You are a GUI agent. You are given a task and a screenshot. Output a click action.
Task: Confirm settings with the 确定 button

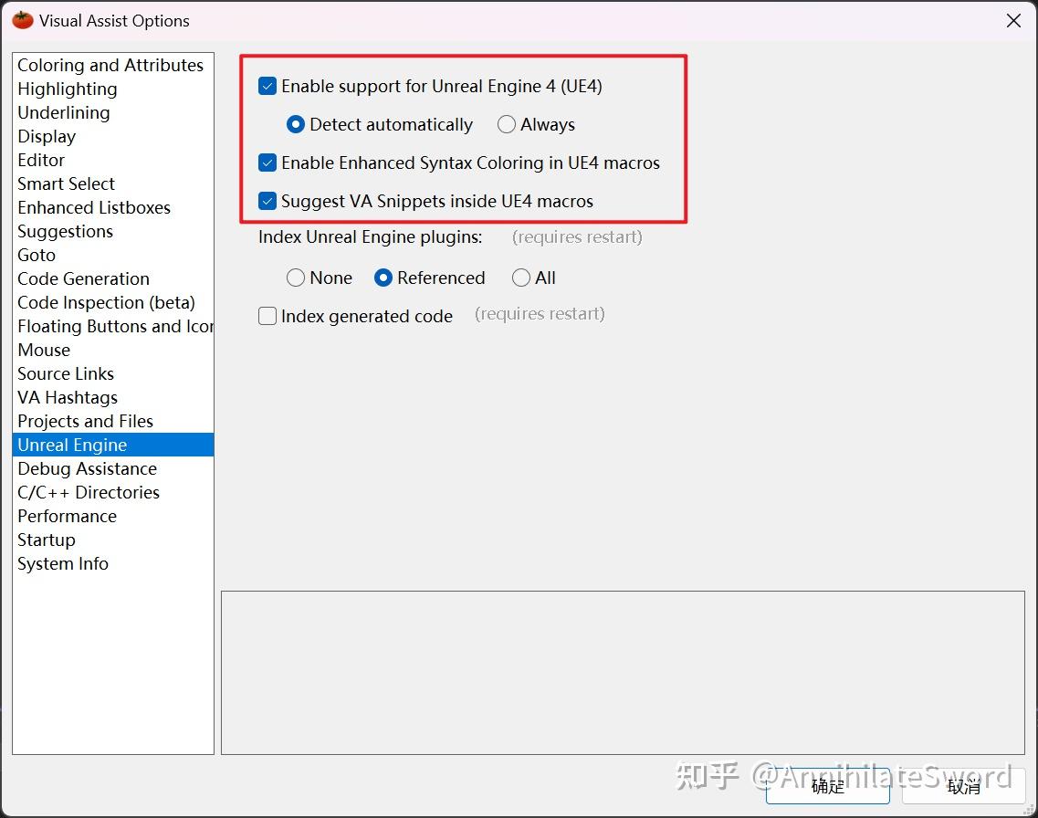827,787
